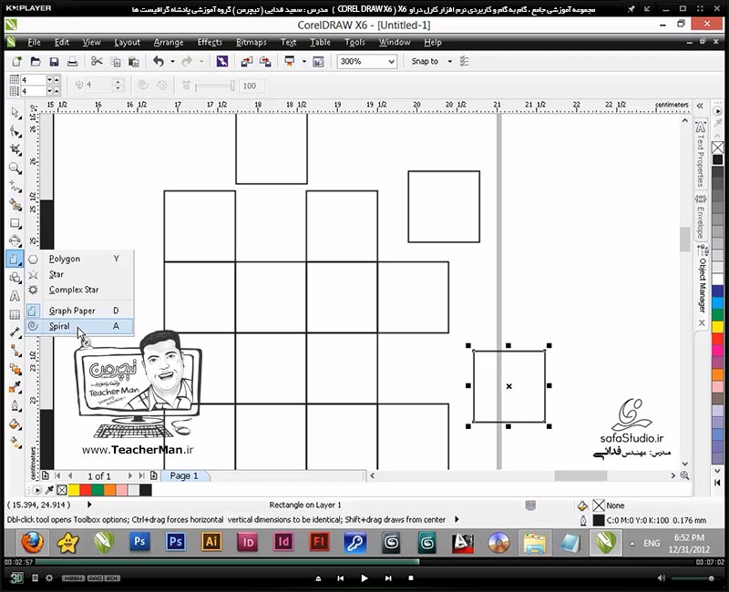Image resolution: width=729 pixels, height=592 pixels.
Task: Click the KMPlayer play button
Action: tap(364, 578)
